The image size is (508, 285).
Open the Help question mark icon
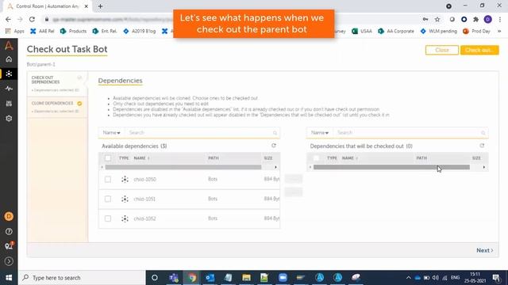pos(9,231)
